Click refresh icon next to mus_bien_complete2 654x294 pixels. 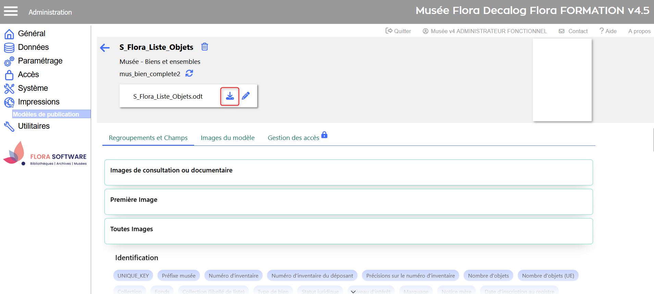click(x=189, y=73)
